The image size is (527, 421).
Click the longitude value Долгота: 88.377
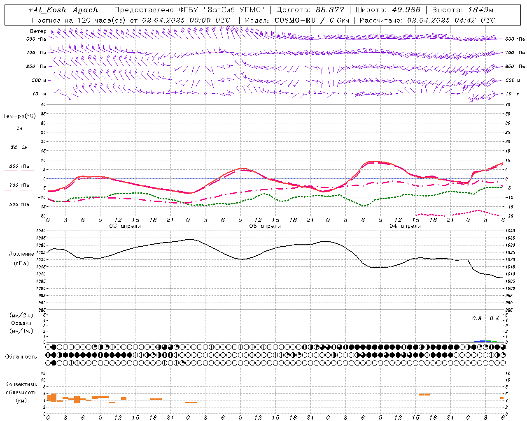[x=310, y=10]
